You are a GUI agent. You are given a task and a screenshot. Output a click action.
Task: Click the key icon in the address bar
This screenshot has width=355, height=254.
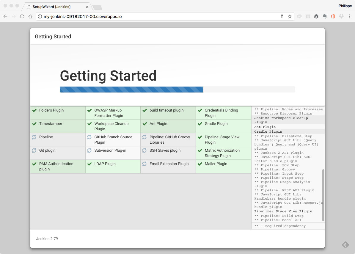[282, 16]
